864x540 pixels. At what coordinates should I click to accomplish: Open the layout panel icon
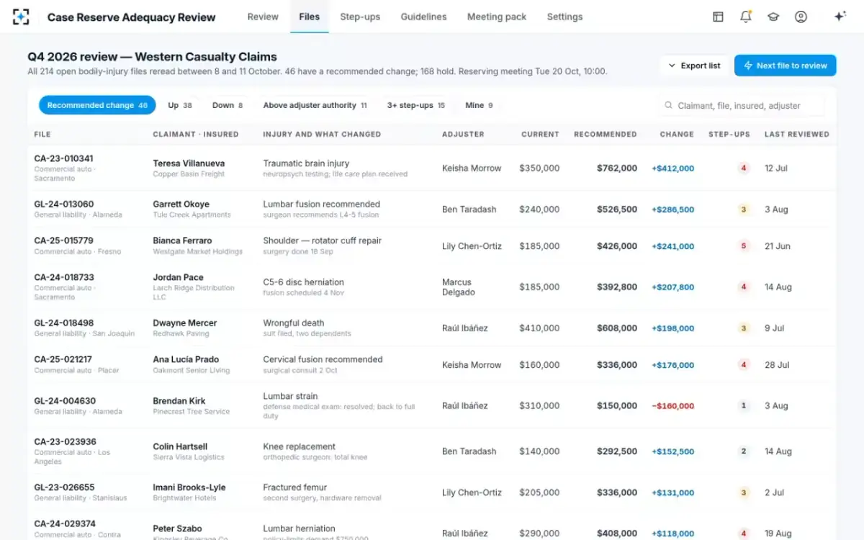(x=718, y=17)
